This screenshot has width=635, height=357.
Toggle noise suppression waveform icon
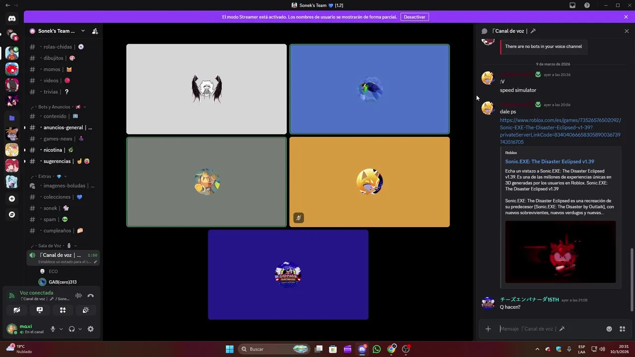coord(78,296)
